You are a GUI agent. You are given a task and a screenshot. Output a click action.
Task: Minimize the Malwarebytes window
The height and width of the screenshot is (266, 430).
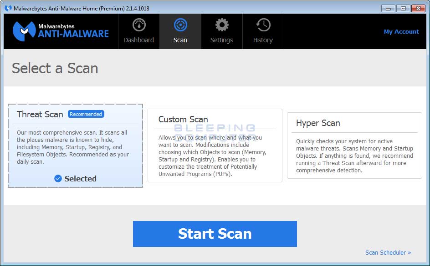(388, 9)
